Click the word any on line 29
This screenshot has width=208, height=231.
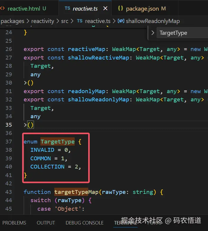coord(35,75)
